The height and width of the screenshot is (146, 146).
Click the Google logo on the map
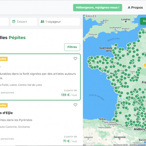(x=90, y=143)
